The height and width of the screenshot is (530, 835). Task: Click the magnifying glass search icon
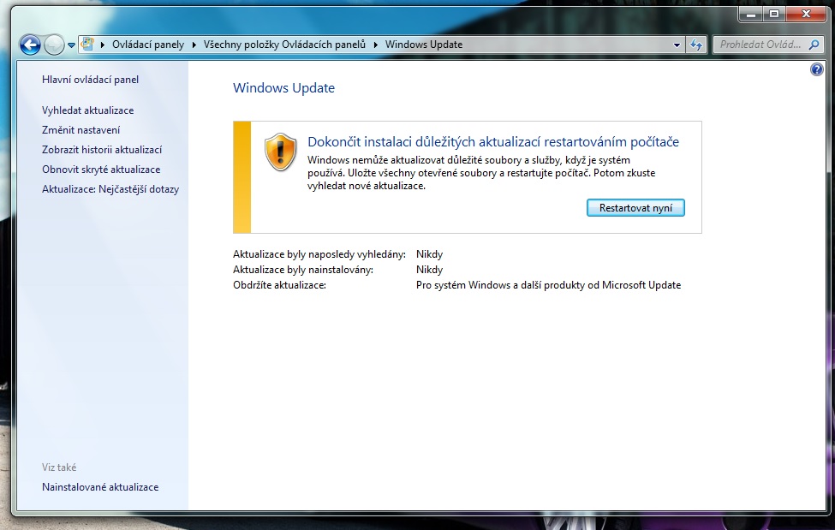pos(814,45)
